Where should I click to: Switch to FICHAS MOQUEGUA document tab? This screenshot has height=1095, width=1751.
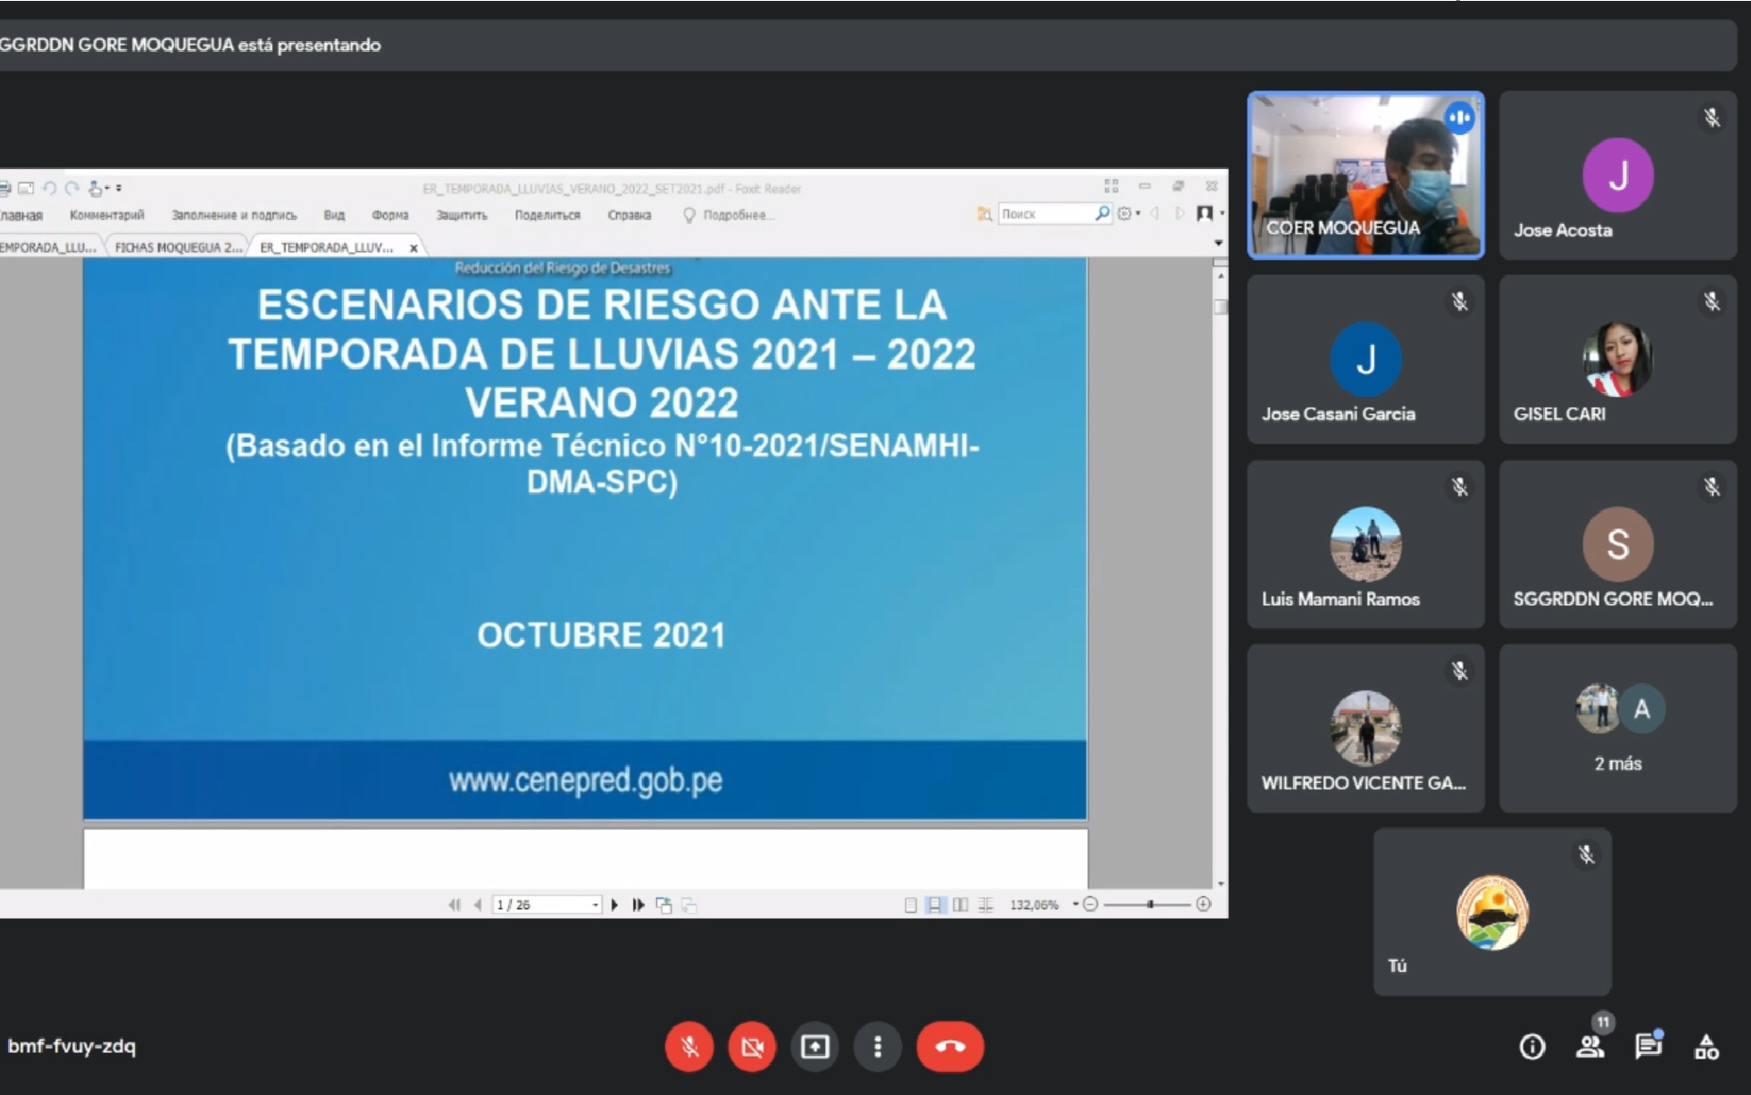click(x=178, y=247)
